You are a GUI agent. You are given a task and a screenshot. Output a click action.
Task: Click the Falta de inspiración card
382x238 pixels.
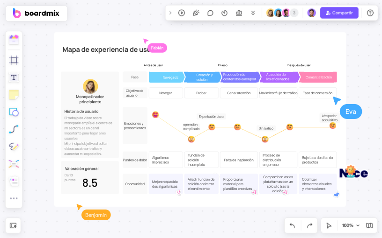tap(239, 160)
